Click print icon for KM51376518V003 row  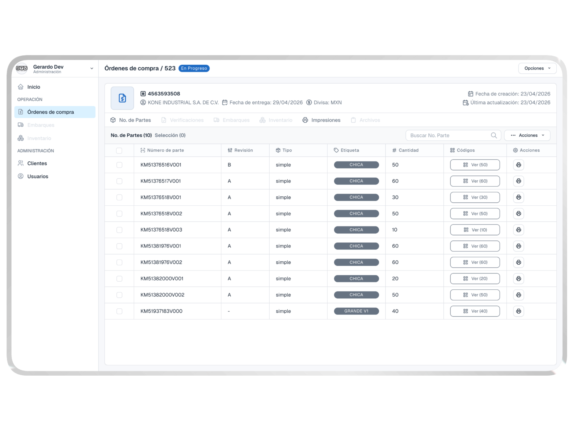pos(518,230)
